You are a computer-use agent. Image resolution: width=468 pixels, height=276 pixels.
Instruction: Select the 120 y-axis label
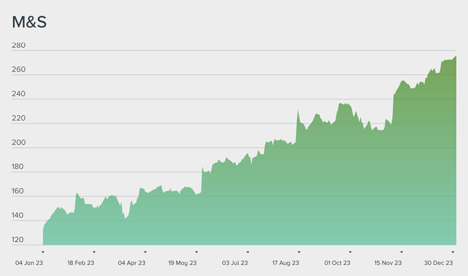pyautogui.click(x=19, y=240)
